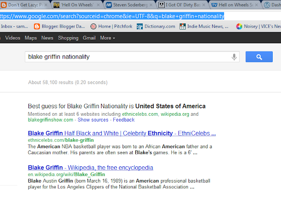Click the Show sources link

tap(93, 120)
